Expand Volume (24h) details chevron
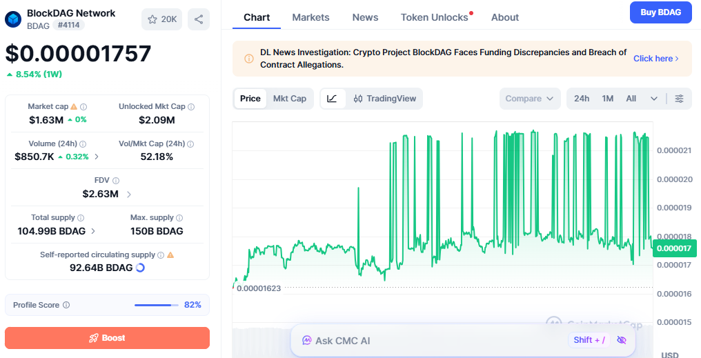 click(x=97, y=157)
